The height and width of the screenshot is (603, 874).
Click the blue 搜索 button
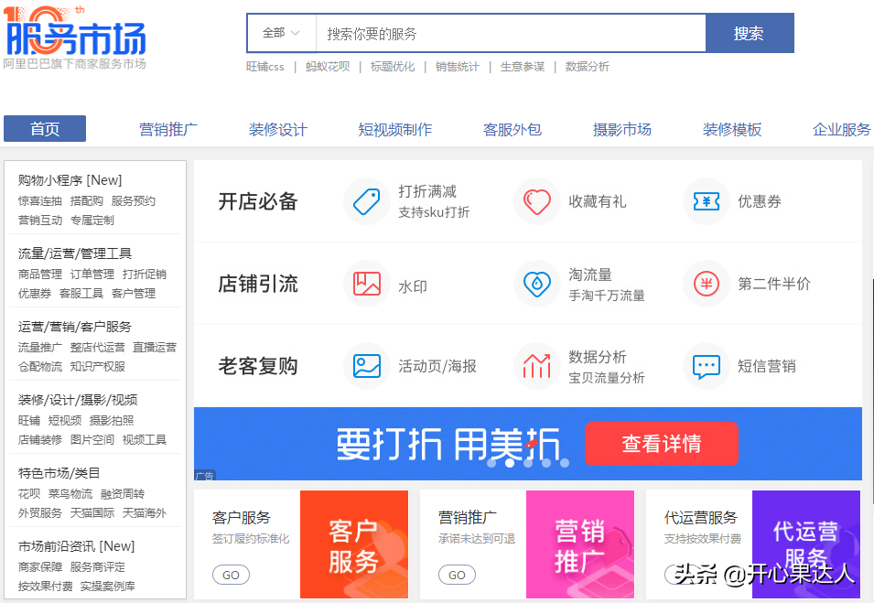click(750, 34)
